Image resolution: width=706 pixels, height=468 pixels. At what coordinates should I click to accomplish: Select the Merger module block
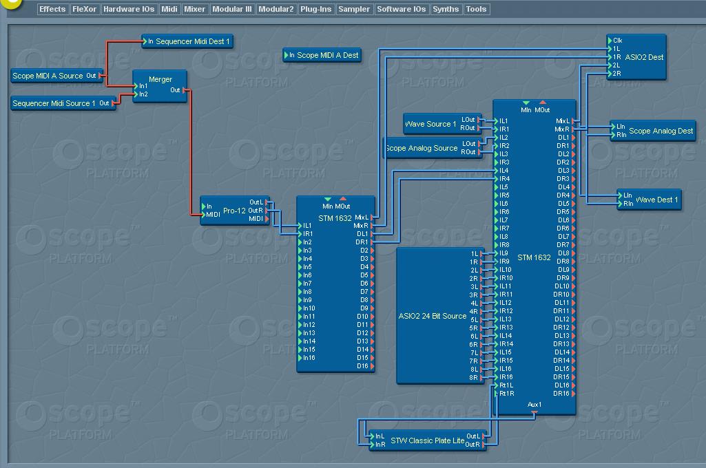[160, 86]
